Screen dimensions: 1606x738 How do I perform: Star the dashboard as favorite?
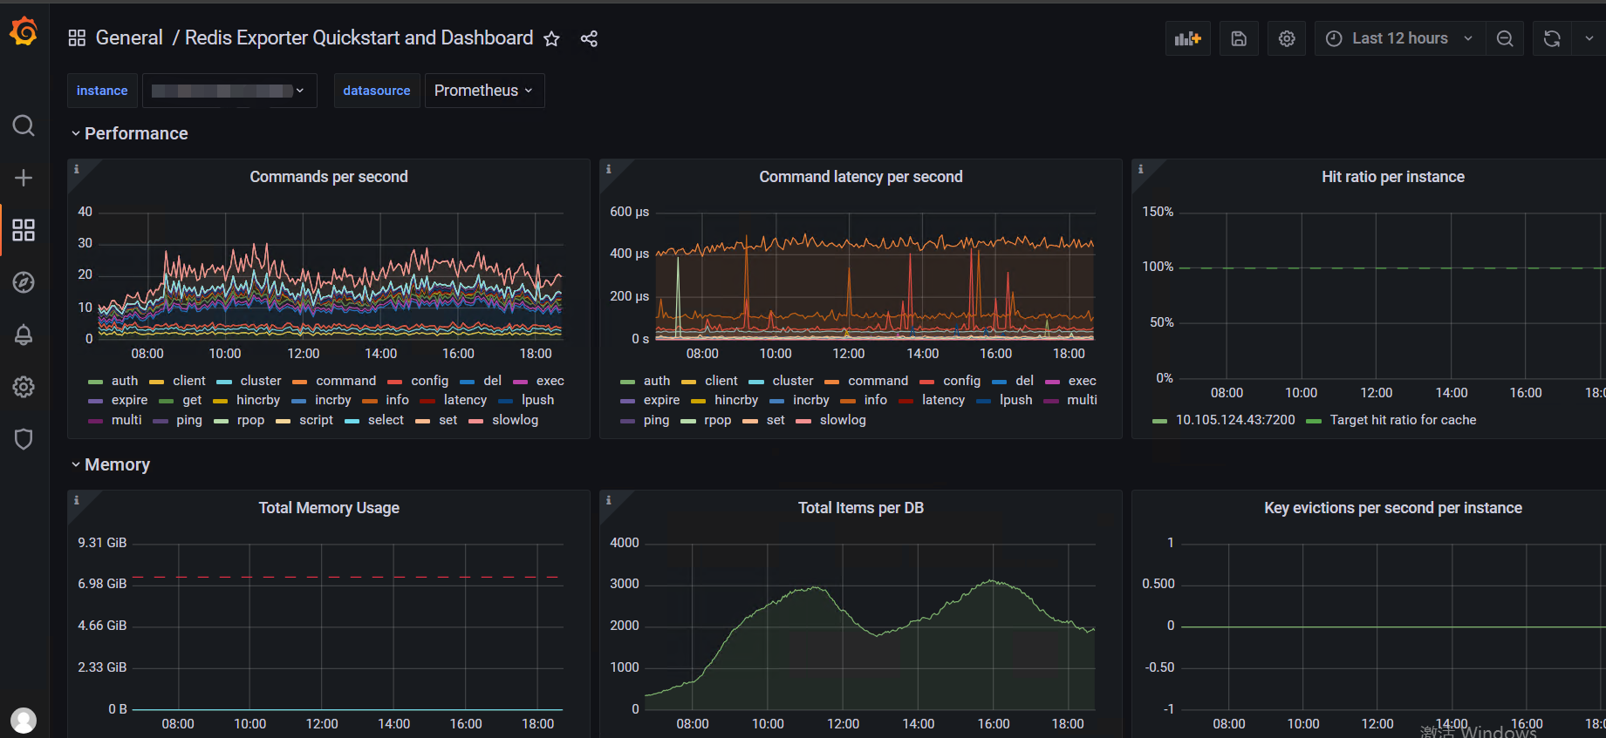coord(551,38)
